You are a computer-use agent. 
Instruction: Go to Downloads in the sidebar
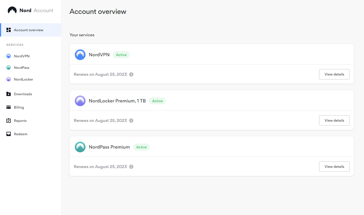[23, 94]
